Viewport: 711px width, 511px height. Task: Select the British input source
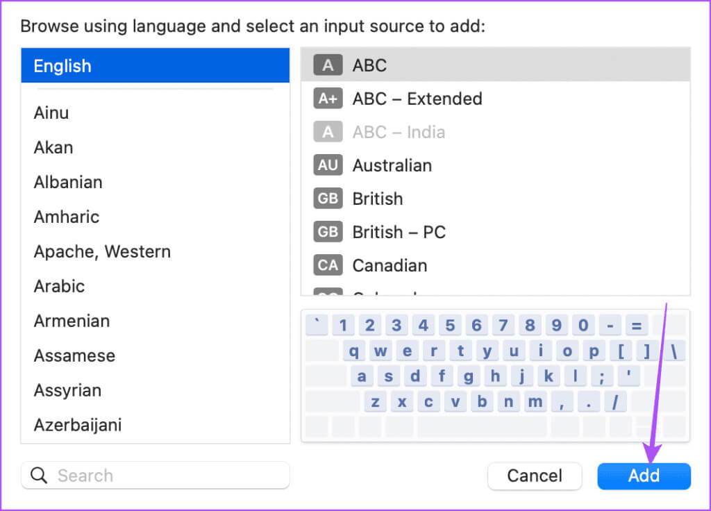495,199
